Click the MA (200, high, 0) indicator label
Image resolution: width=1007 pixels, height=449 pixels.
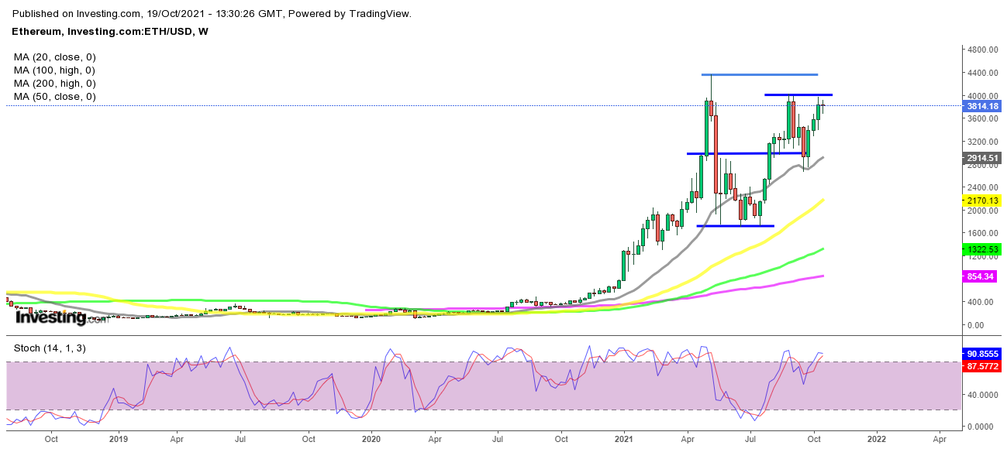click(x=54, y=83)
